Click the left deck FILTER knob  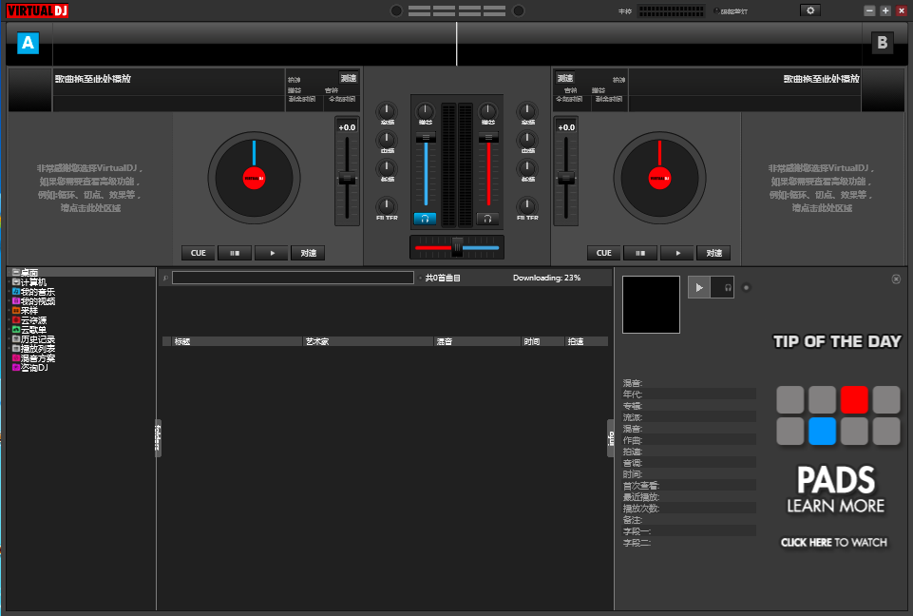387,204
